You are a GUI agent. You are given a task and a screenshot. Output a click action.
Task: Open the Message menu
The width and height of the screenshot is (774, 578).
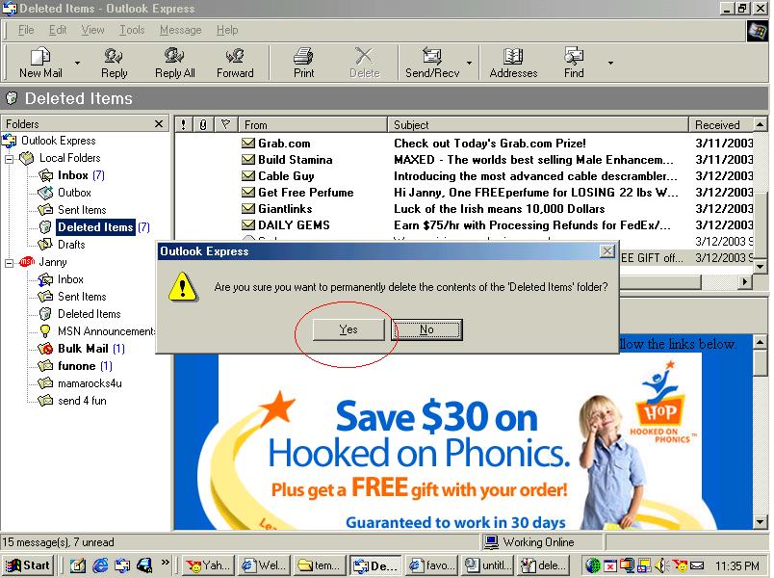(x=180, y=30)
